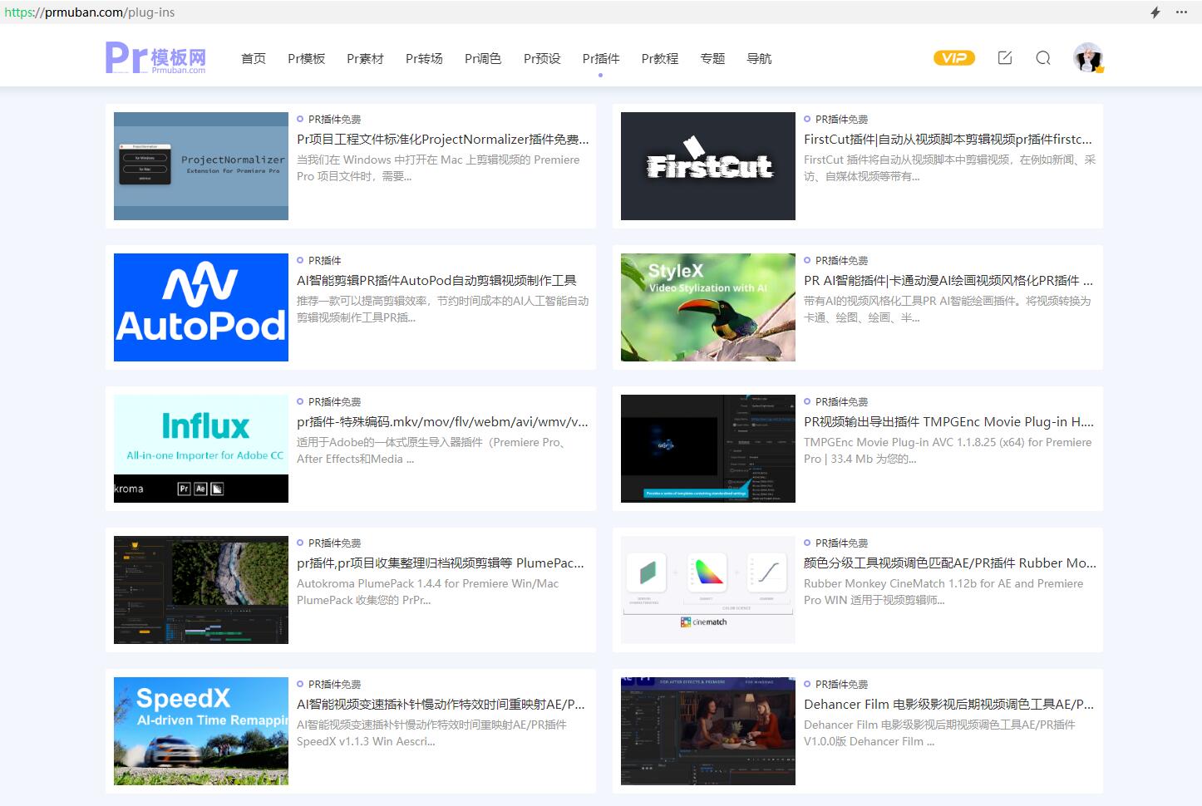Click the edit/compose post icon
The width and height of the screenshot is (1202, 806).
click(x=1005, y=58)
